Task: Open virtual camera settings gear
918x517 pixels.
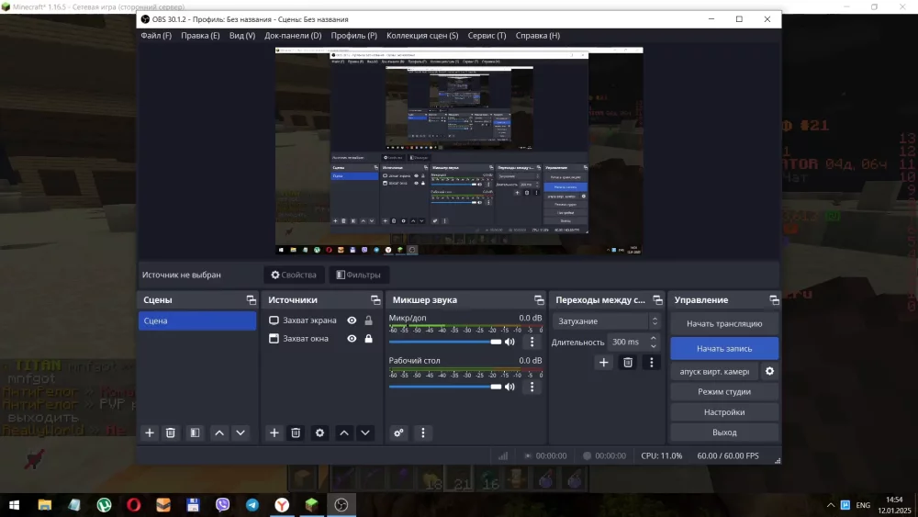Action: [x=770, y=371]
